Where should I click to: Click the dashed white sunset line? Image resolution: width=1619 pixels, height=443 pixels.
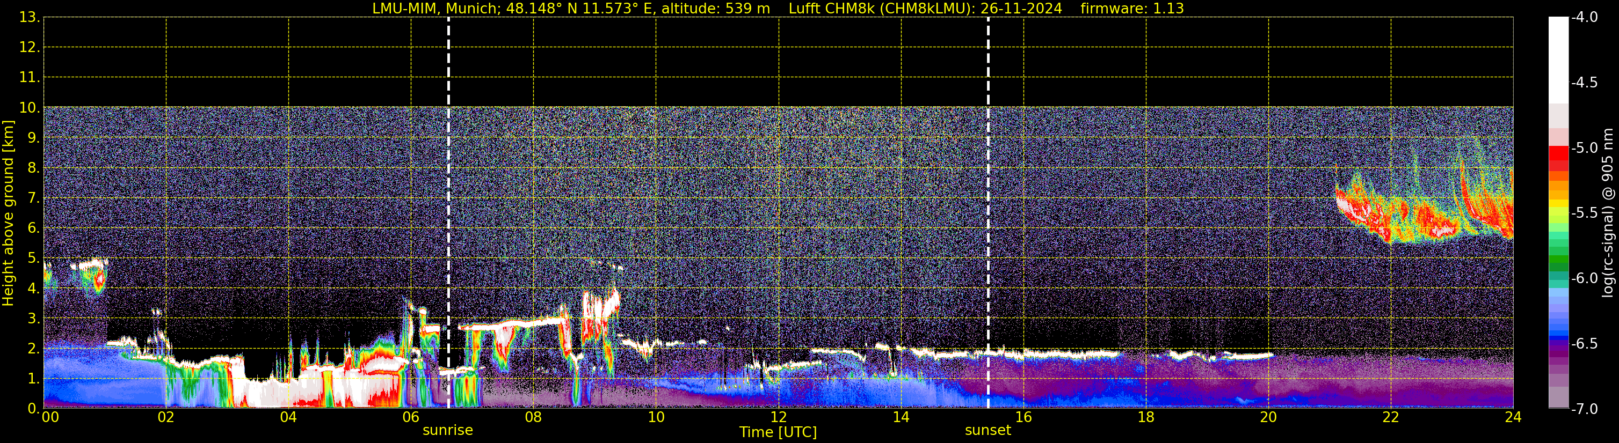[x=988, y=213]
